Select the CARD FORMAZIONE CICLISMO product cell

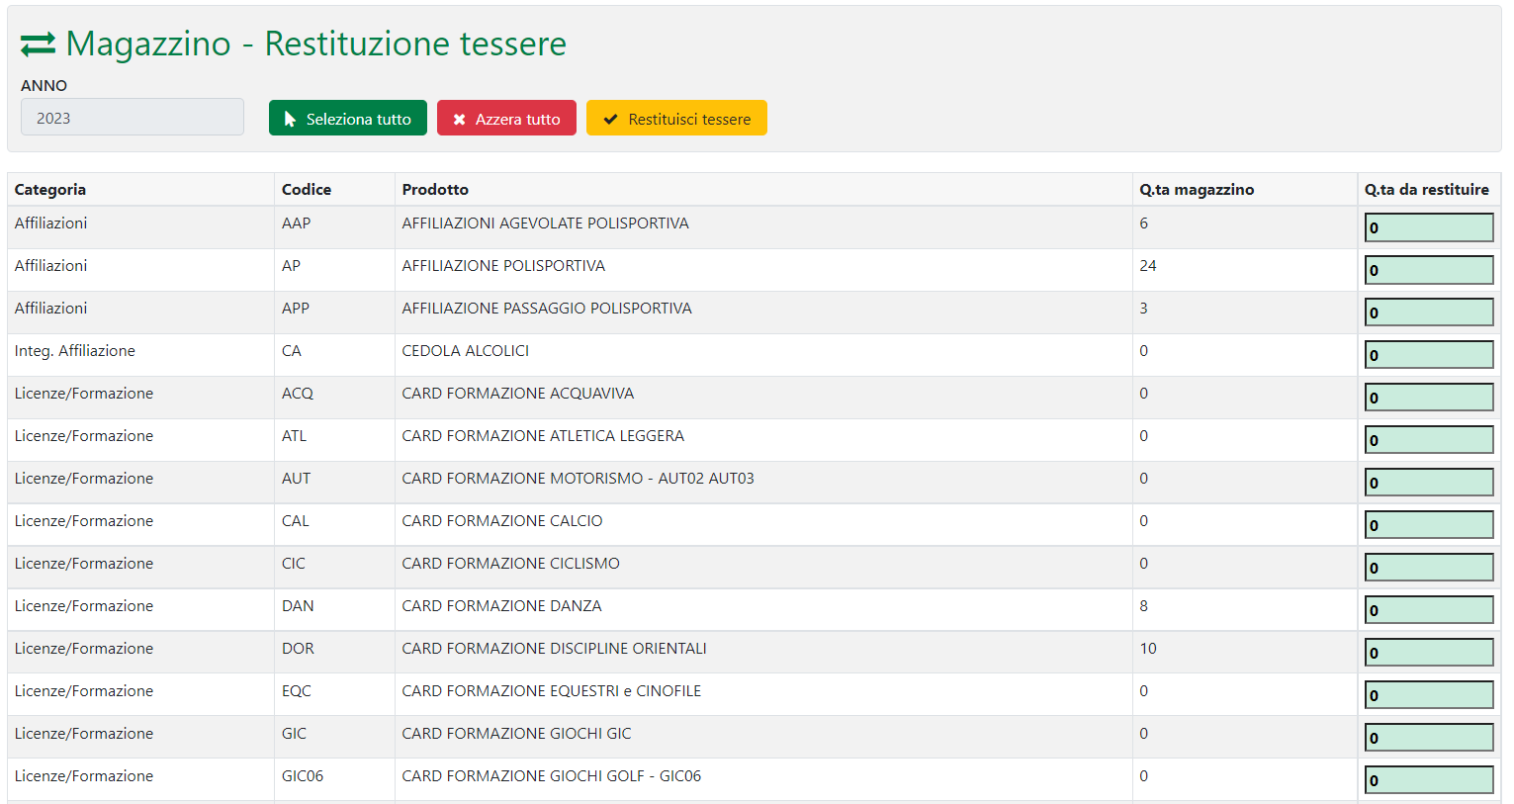tap(510, 564)
